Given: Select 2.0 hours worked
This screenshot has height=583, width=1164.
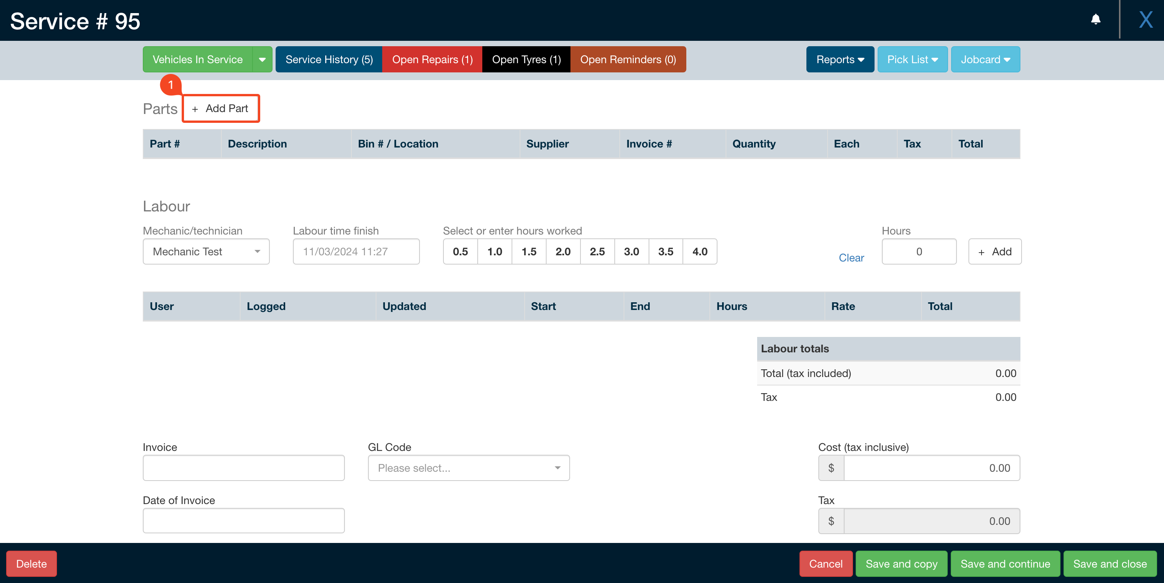Looking at the screenshot, I should pos(563,251).
